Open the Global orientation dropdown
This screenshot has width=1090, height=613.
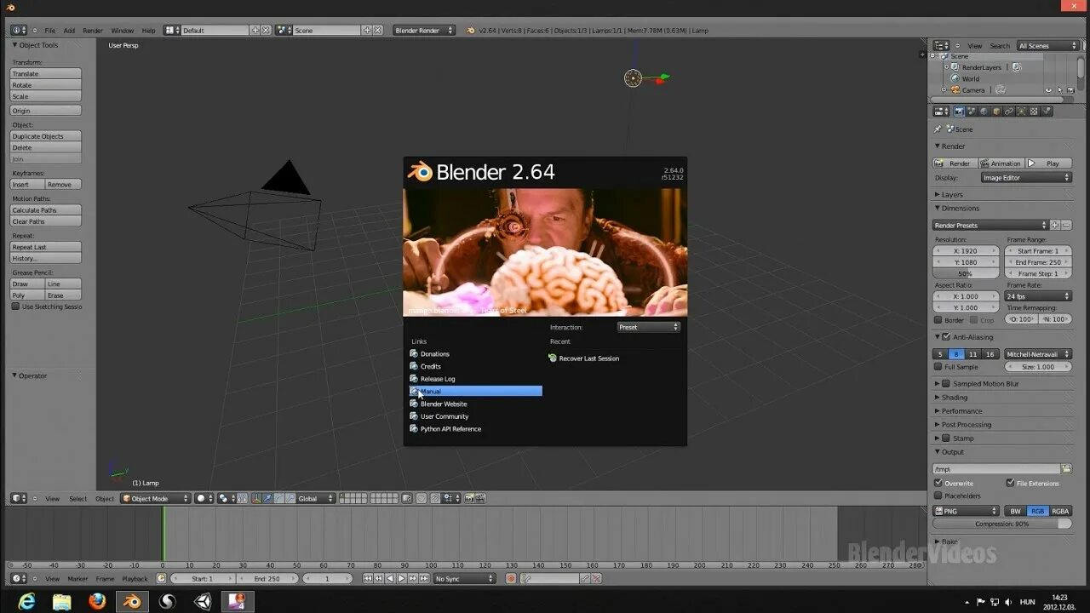(315, 498)
